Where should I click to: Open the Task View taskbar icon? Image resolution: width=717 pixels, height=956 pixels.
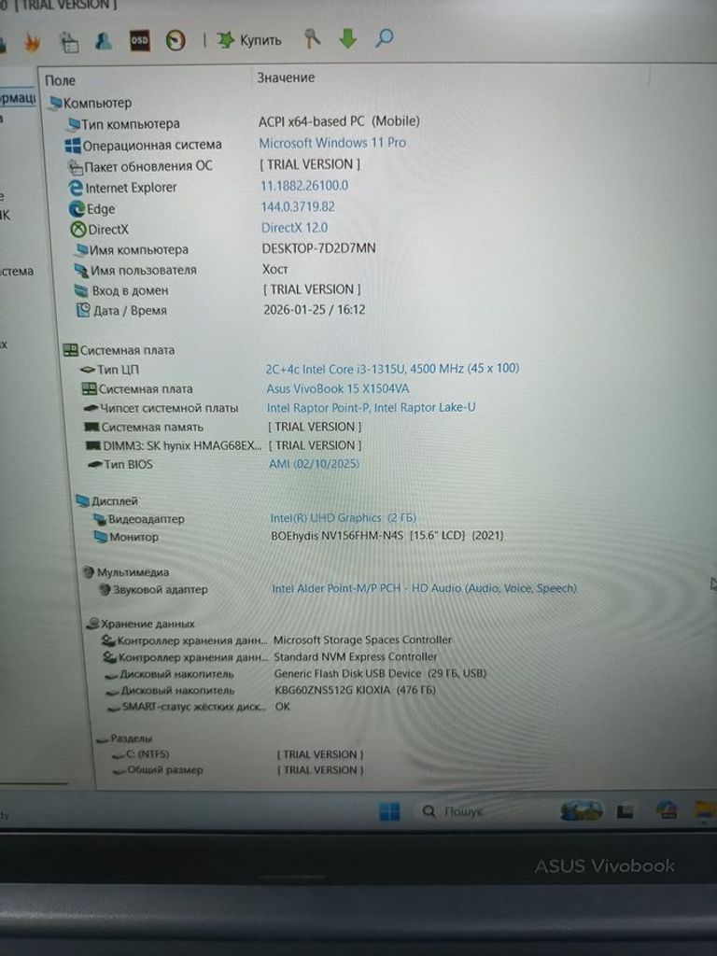[625, 812]
